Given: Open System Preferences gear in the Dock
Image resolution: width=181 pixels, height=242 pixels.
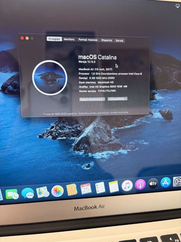Looking at the screenshot, I should 177,181.
